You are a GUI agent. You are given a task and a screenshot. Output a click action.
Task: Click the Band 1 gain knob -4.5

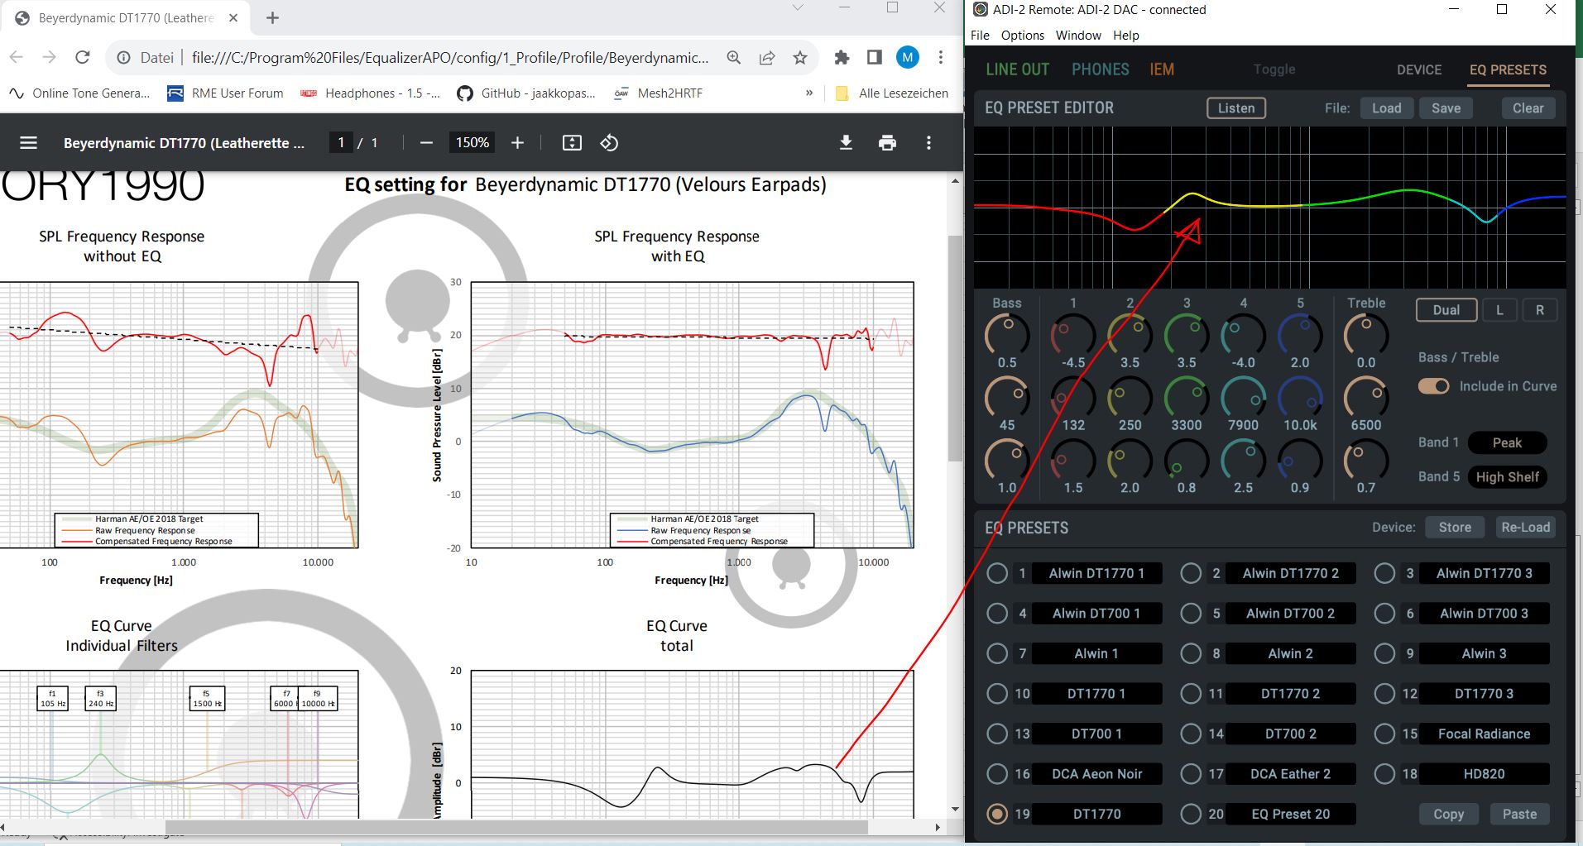click(1073, 335)
